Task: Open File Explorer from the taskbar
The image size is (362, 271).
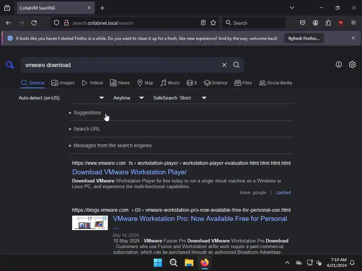Action: pos(189,263)
